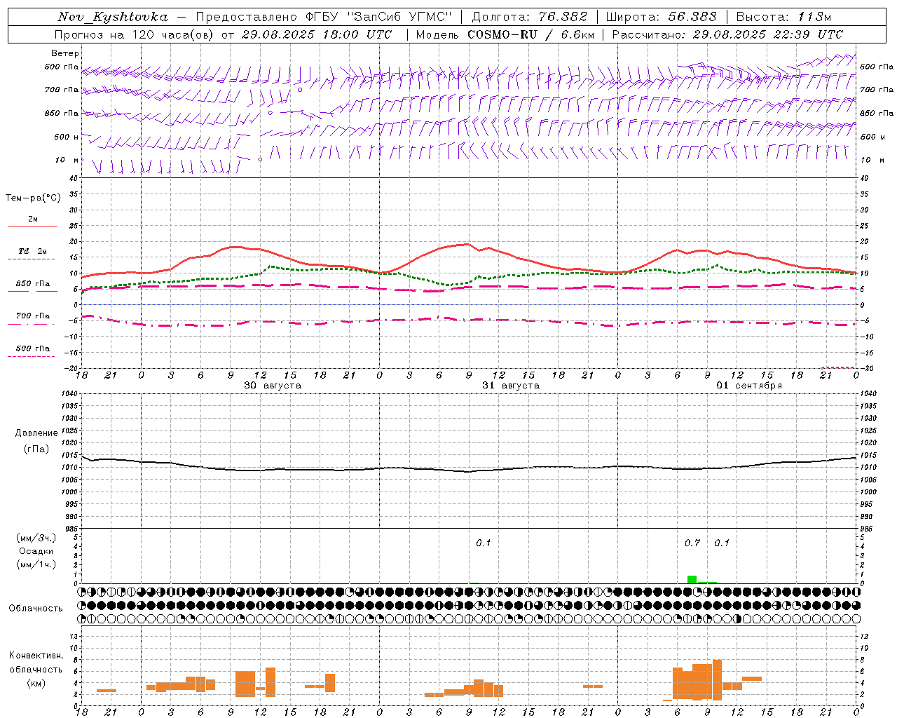Click the Конвективн. label
Image resolution: width=897 pixels, height=718 pixels.
[36, 656]
